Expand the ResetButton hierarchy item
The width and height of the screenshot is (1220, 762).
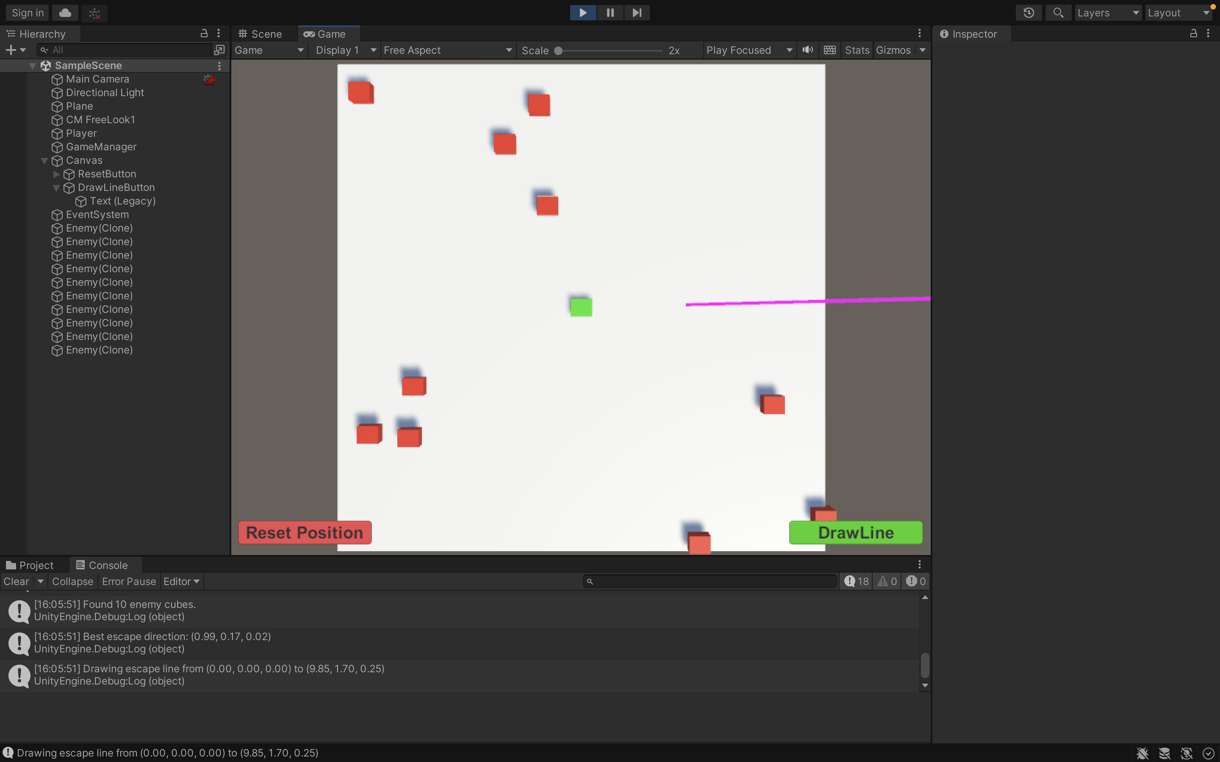coord(56,174)
